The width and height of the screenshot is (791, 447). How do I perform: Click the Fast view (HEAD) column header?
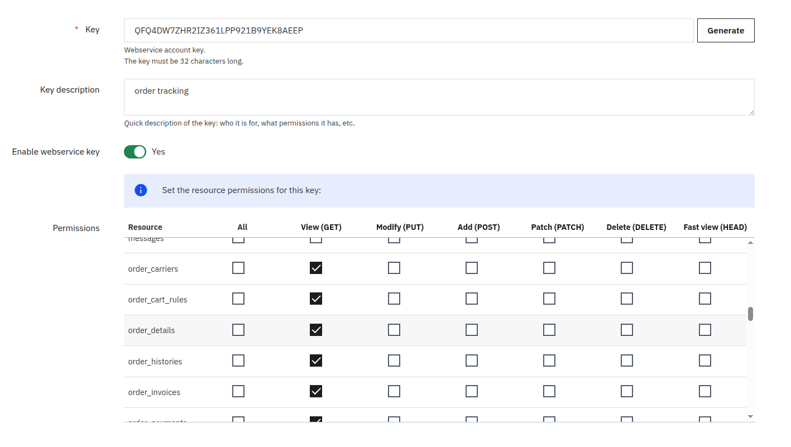pos(715,227)
